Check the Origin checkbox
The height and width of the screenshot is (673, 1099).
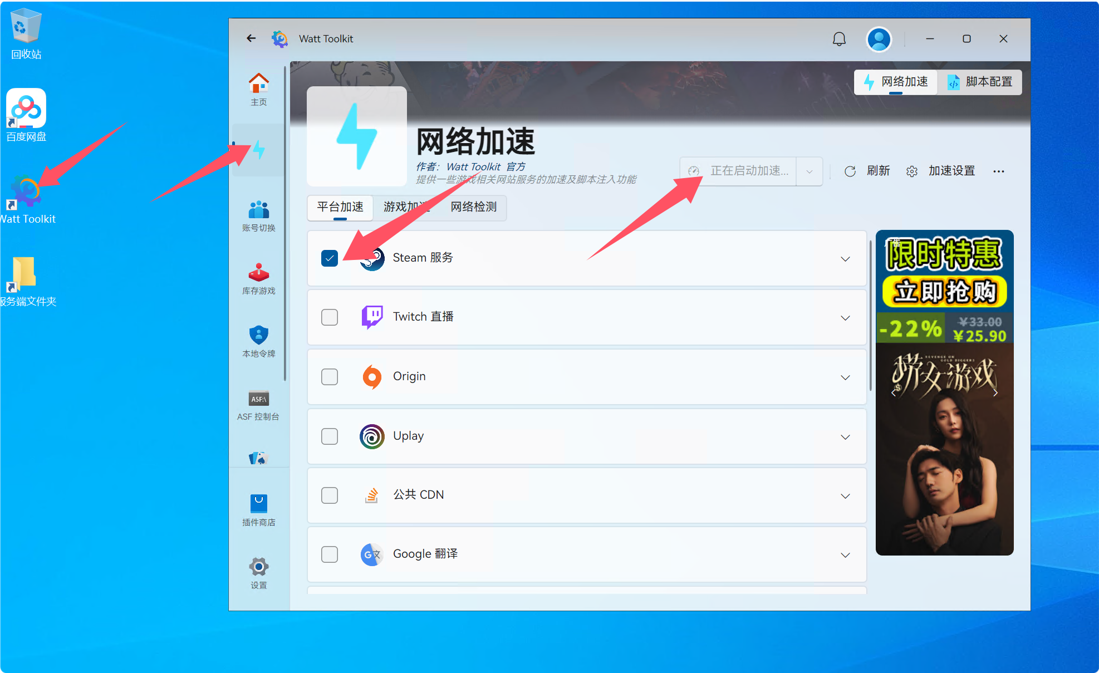point(330,377)
